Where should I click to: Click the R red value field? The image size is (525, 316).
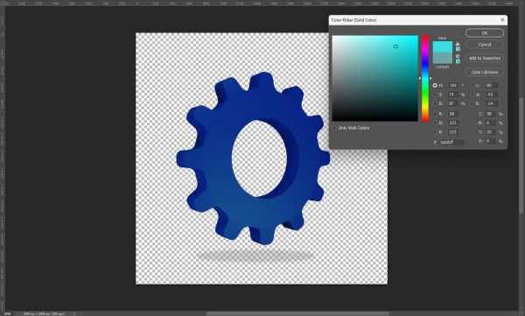(x=453, y=114)
